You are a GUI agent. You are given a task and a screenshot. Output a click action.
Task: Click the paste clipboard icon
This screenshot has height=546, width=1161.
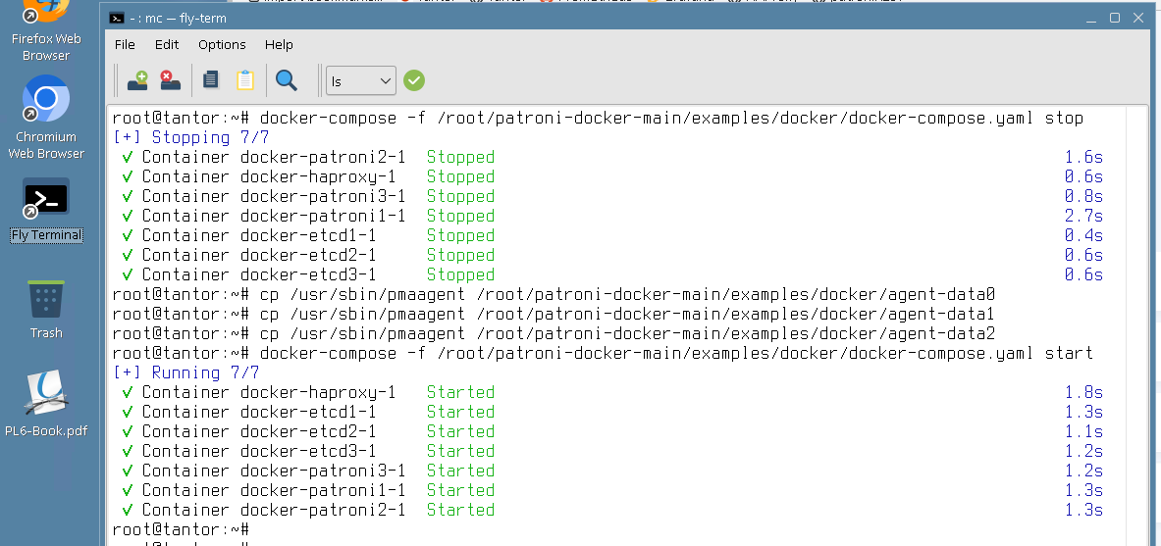pyautogui.click(x=244, y=80)
